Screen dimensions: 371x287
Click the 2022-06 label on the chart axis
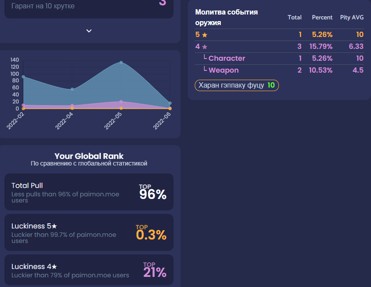[x=162, y=121]
